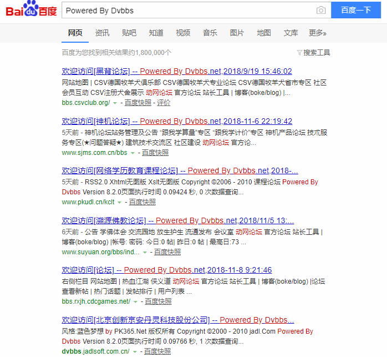Click snippet text containing 学佛体会 交流园地
387x357 pixels.
click(192, 237)
